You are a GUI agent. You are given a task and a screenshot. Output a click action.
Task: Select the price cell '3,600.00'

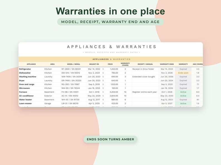click(x=114, y=96)
